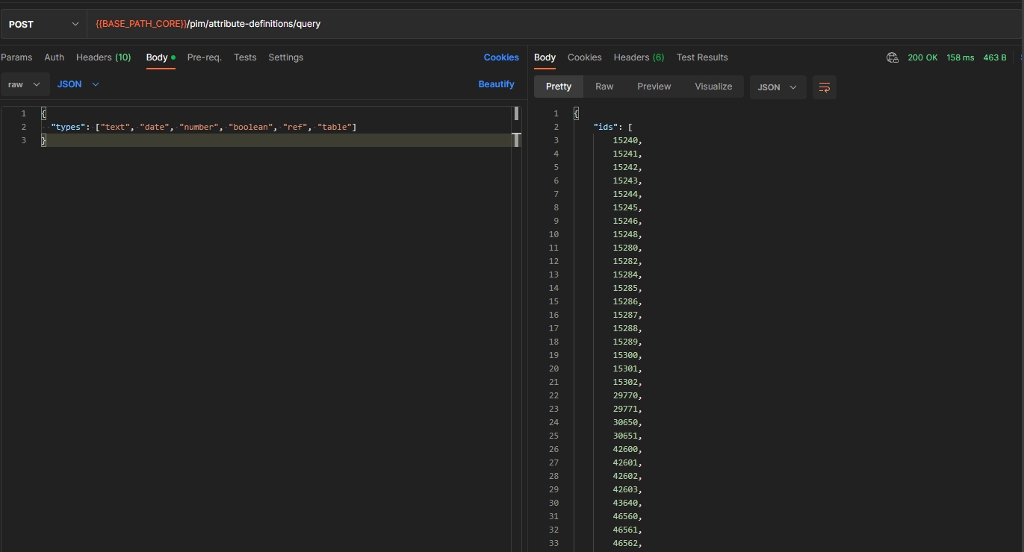1024x552 pixels.
Task: Go to the Pre-req. tab
Action: [204, 57]
